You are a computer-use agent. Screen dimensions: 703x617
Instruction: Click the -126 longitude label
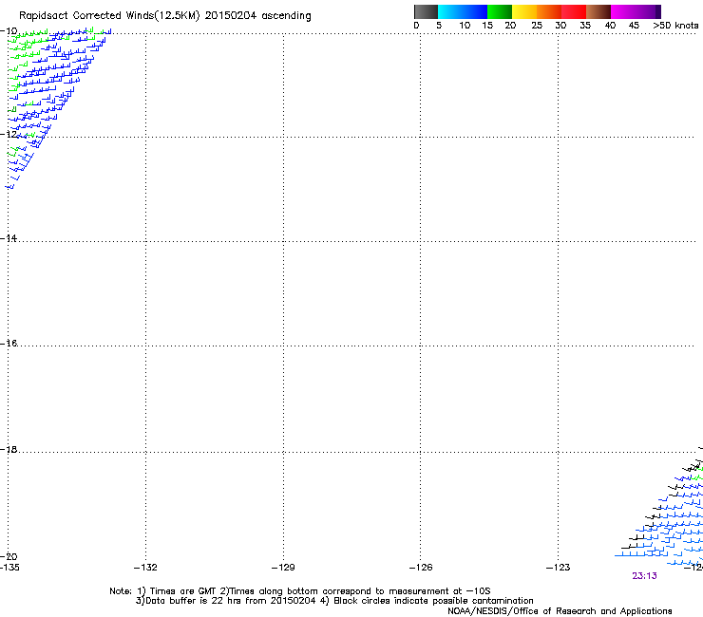[x=421, y=568]
